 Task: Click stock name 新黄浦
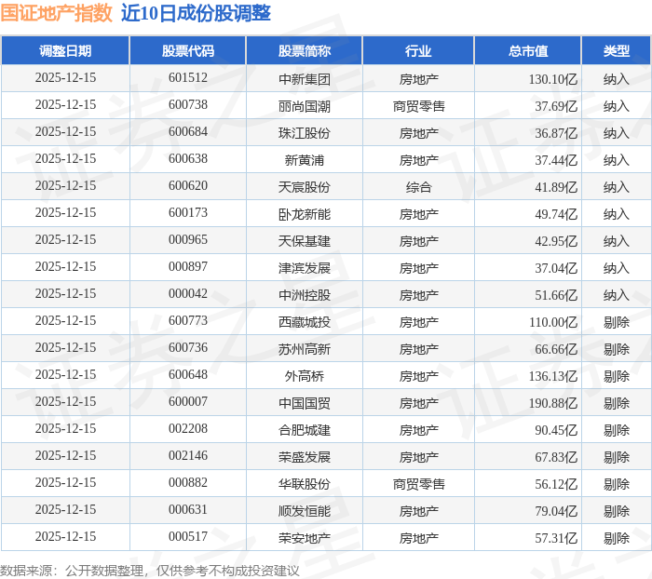point(305,160)
